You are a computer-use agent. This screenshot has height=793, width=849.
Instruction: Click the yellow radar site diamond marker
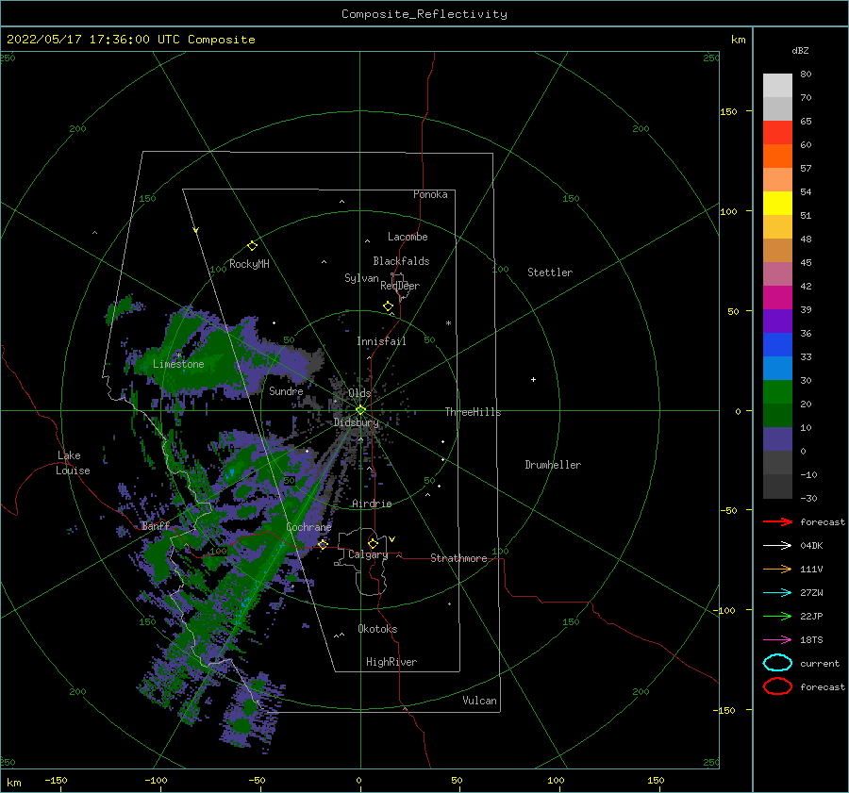[x=360, y=410]
